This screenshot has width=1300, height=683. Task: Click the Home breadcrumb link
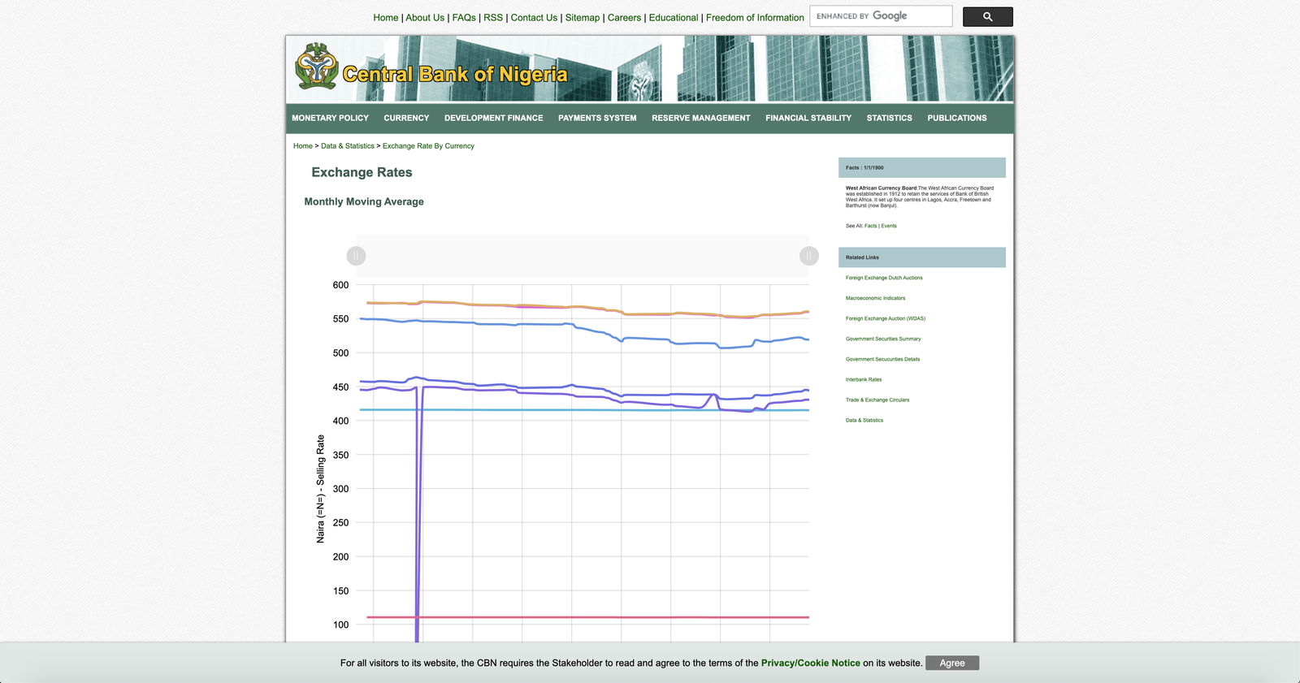(303, 146)
